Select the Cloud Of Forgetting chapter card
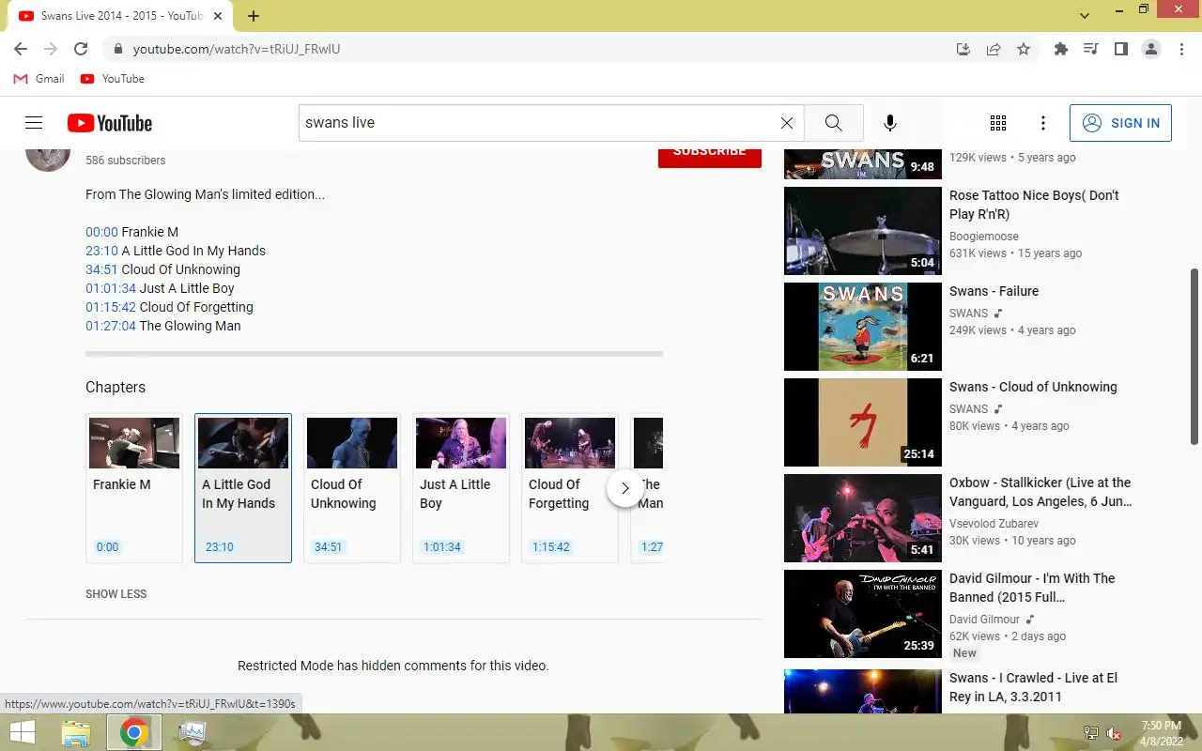This screenshot has width=1202, height=751. point(570,488)
